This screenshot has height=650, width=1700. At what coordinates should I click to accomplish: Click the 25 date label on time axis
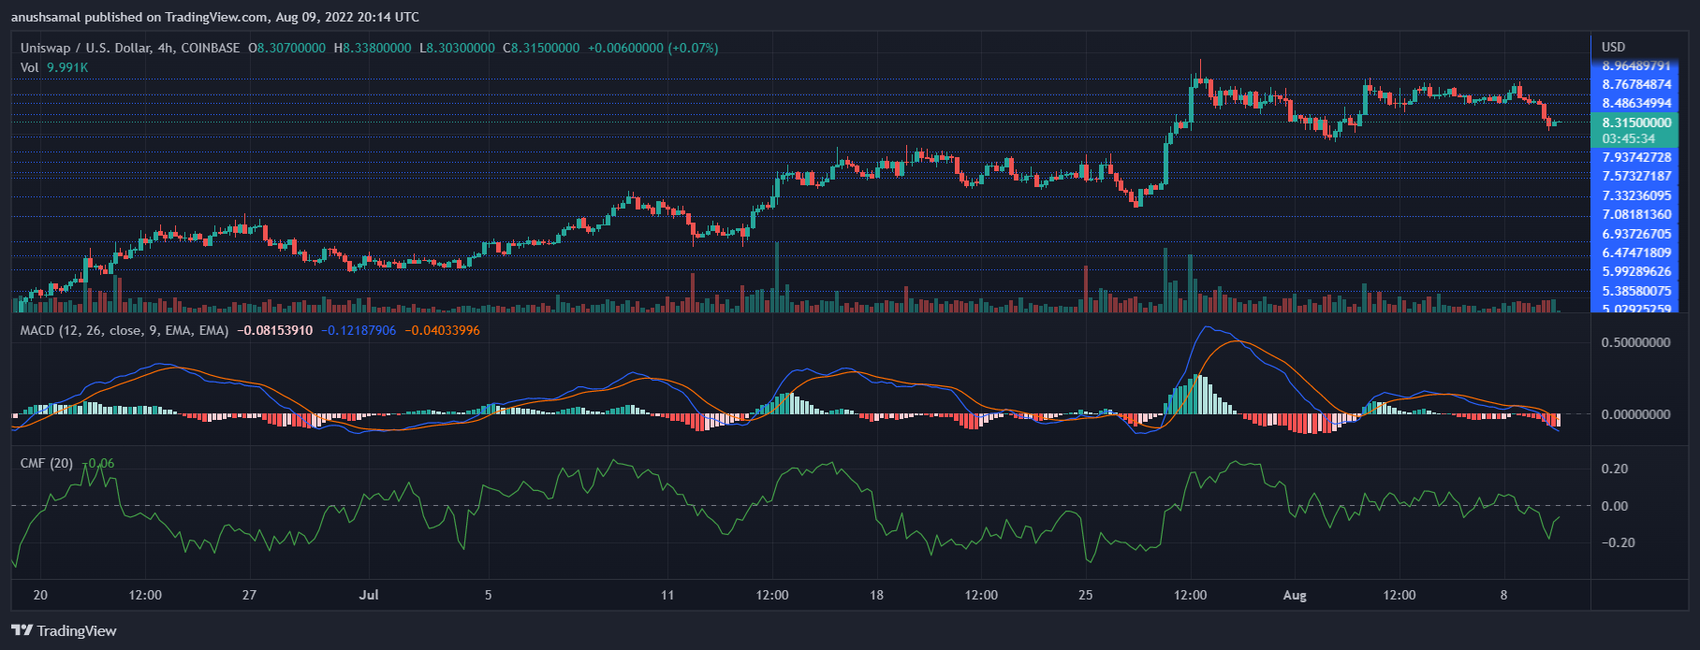pyautogui.click(x=1086, y=595)
